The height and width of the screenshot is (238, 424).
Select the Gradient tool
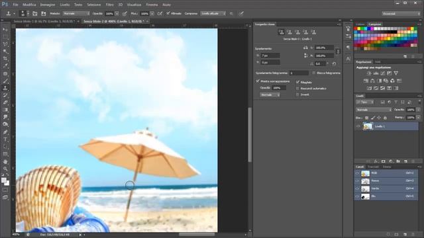click(5, 110)
